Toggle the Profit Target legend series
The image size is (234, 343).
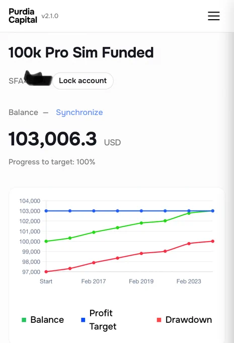click(99, 320)
